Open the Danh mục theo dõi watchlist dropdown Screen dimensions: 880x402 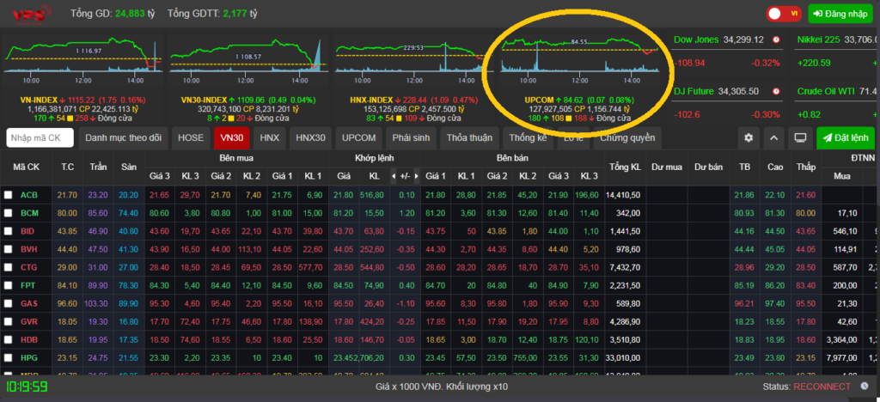[x=124, y=138]
